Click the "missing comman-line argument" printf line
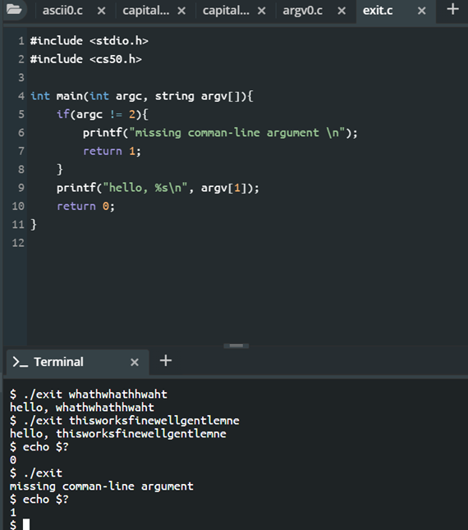Image resolution: width=468 pixels, height=530 pixels. coord(220,133)
